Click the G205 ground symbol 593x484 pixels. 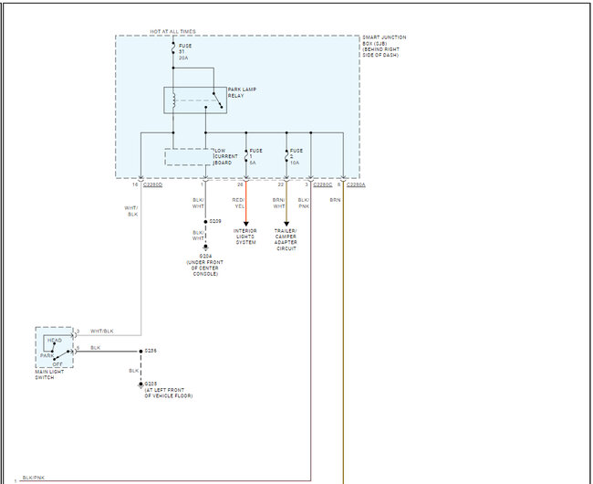coord(140,384)
